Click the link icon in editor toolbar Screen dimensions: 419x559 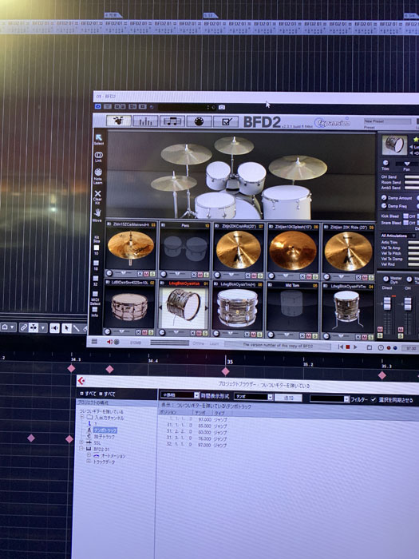(x=23, y=327)
